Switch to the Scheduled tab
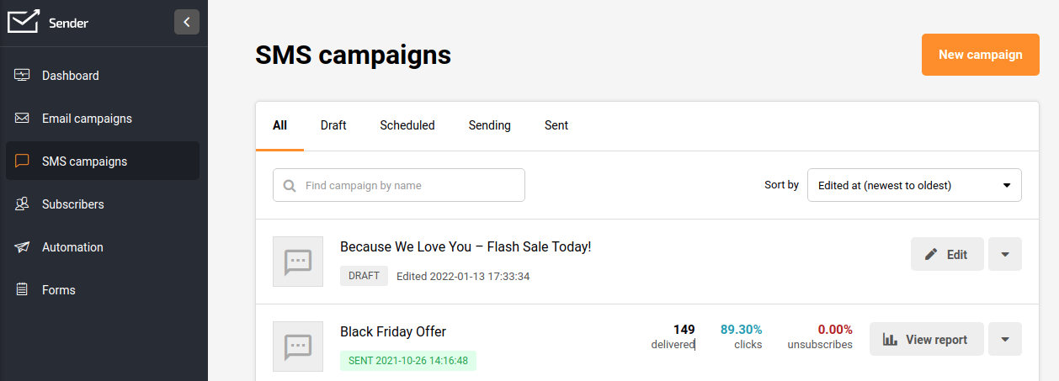This screenshot has width=1059, height=381. click(x=407, y=125)
